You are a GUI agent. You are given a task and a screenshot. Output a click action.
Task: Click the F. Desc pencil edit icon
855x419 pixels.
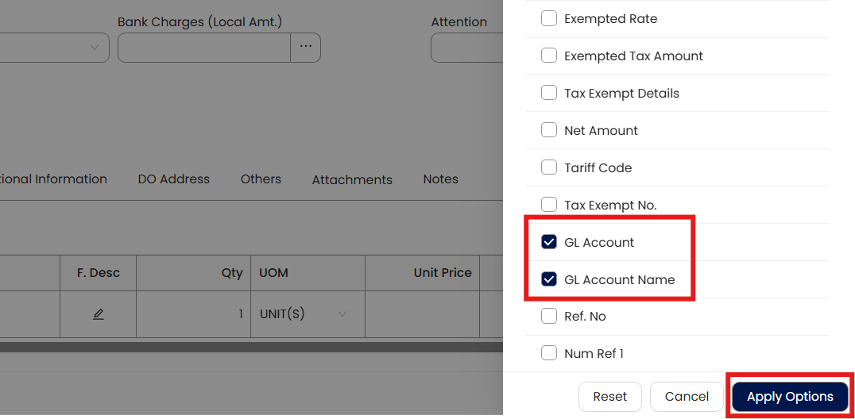tap(99, 314)
